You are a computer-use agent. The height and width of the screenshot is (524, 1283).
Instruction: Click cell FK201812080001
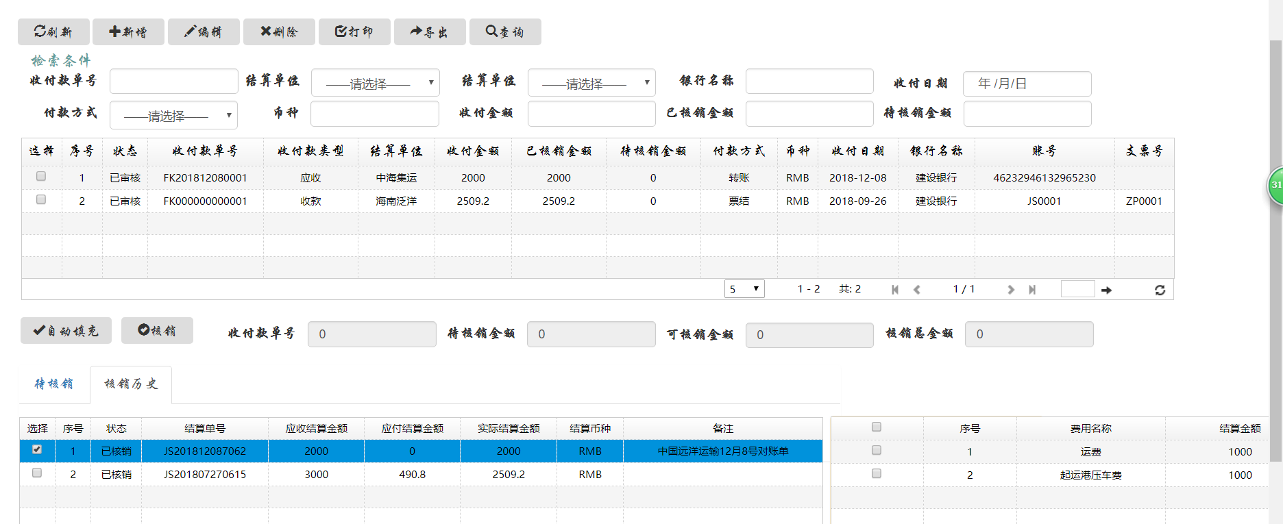[x=205, y=177]
